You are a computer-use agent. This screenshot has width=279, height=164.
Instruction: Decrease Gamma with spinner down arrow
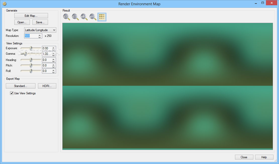pyautogui.click(x=53, y=55)
